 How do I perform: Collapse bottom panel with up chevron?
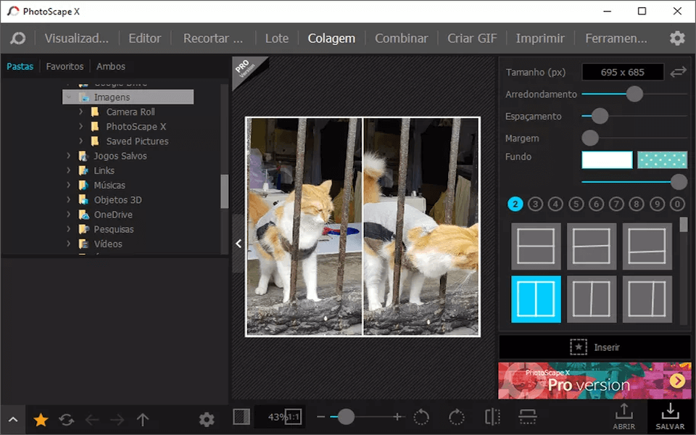(x=13, y=420)
